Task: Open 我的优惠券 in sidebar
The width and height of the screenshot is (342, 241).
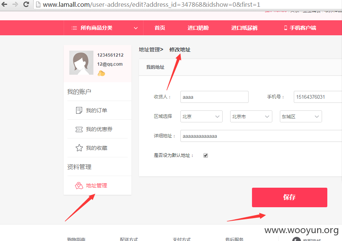Action: point(99,129)
